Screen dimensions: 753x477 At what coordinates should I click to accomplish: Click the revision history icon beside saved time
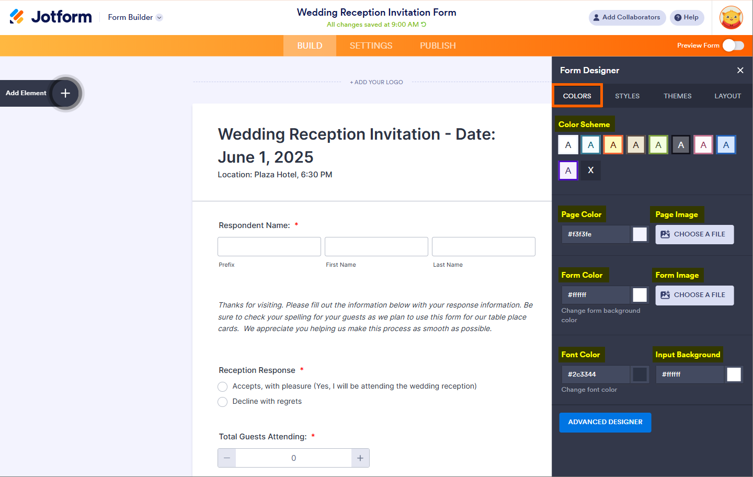[x=424, y=25]
